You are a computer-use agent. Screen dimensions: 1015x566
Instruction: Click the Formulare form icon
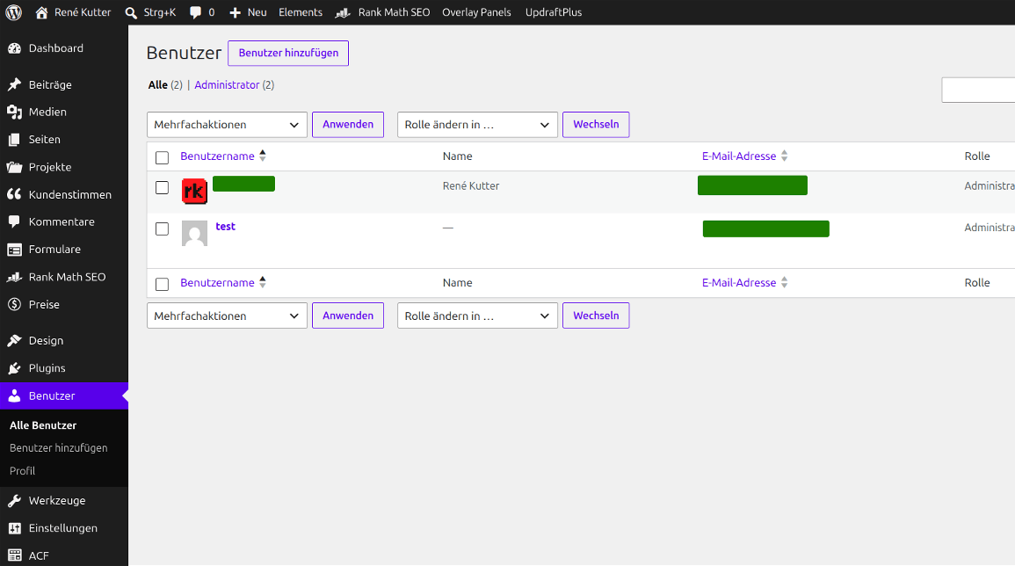[x=14, y=250]
